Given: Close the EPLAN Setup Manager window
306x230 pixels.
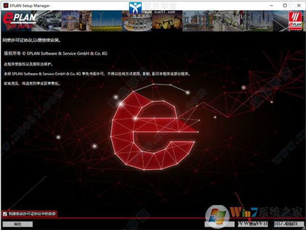Looking at the screenshot, I should pos(299,6).
